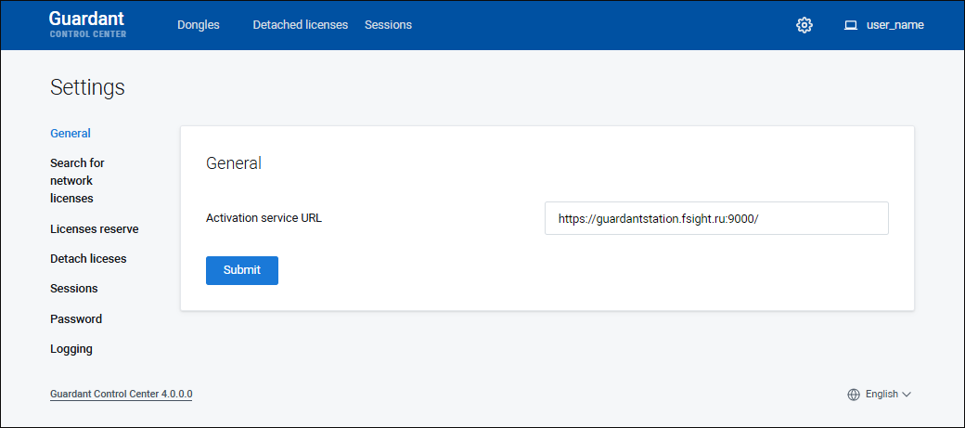Open the Password settings section
The height and width of the screenshot is (428, 965).
point(76,319)
